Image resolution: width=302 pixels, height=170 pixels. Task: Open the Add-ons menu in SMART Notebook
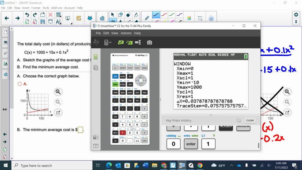(57, 8)
